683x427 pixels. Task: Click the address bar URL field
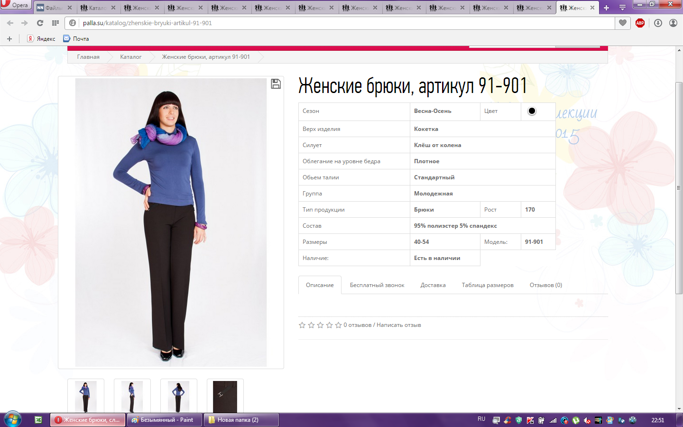(x=332, y=23)
